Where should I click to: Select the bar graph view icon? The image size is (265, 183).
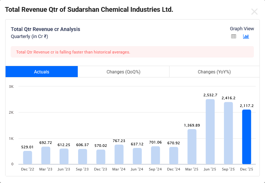pyautogui.click(x=246, y=37)
